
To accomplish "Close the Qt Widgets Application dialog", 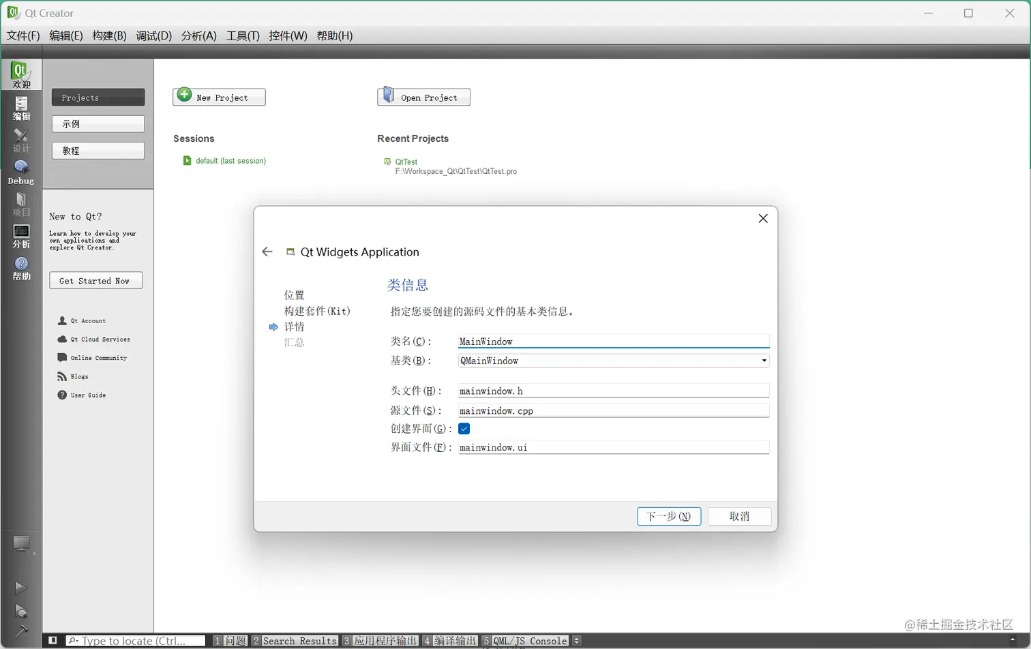I will coord(763,218).
